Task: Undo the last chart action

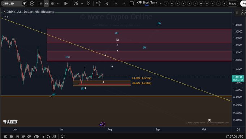Action: coord(116,4)
